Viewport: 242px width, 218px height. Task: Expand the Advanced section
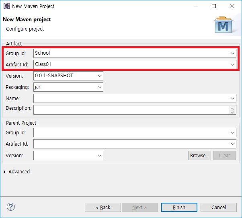tap(4, 172)
